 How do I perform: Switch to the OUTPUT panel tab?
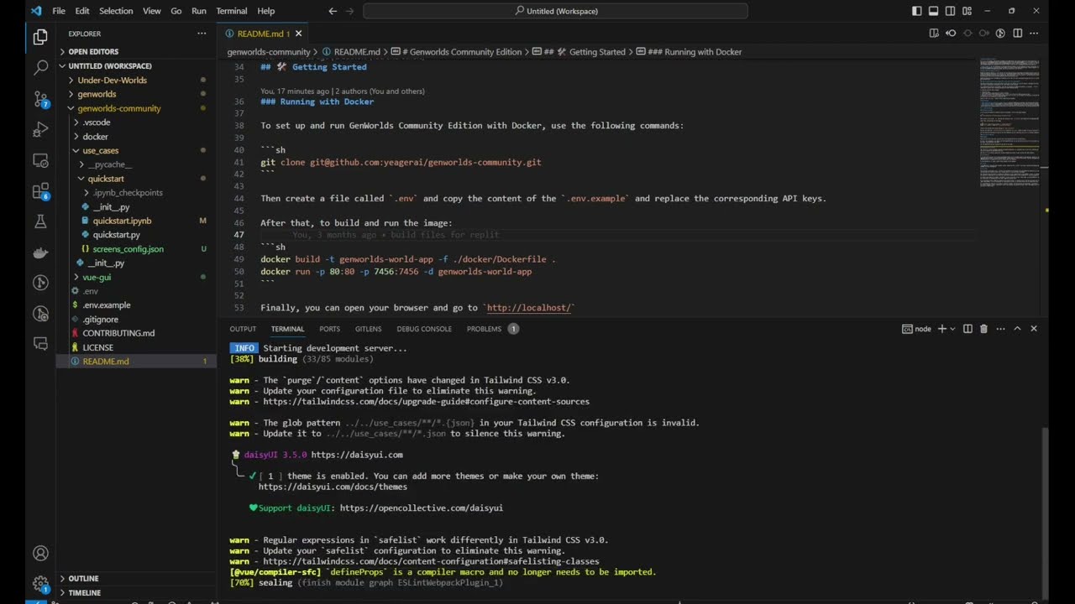[x=243, y=329]
